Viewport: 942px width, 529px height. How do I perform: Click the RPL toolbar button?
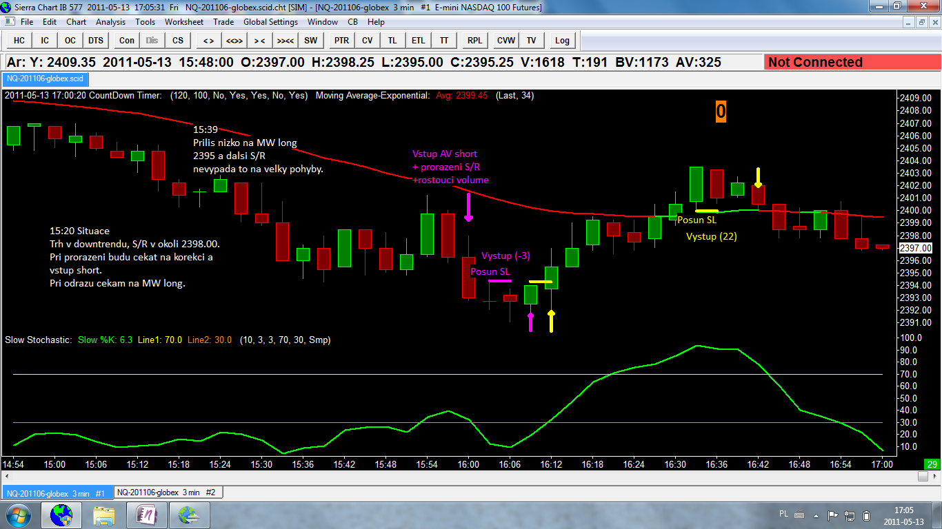pyautogui.click(x=475, y=40)
